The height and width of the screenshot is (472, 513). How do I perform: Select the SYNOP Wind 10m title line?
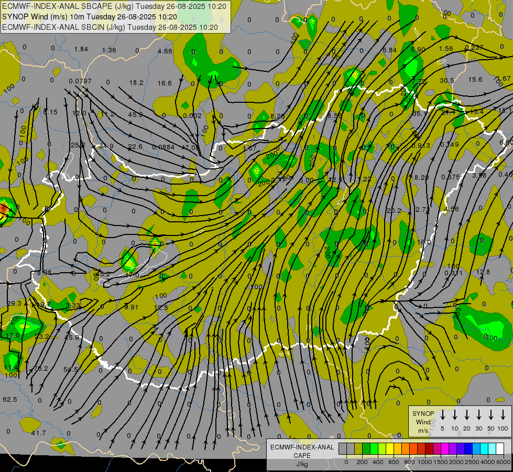coord(89,17)
